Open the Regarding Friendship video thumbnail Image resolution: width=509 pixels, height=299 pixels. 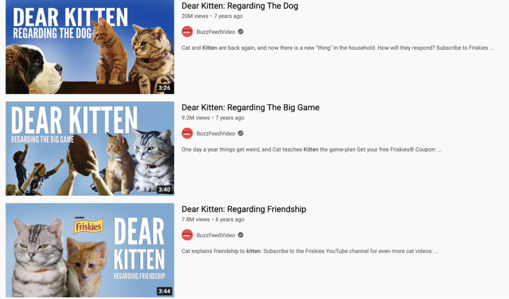(x=89, y=250)
